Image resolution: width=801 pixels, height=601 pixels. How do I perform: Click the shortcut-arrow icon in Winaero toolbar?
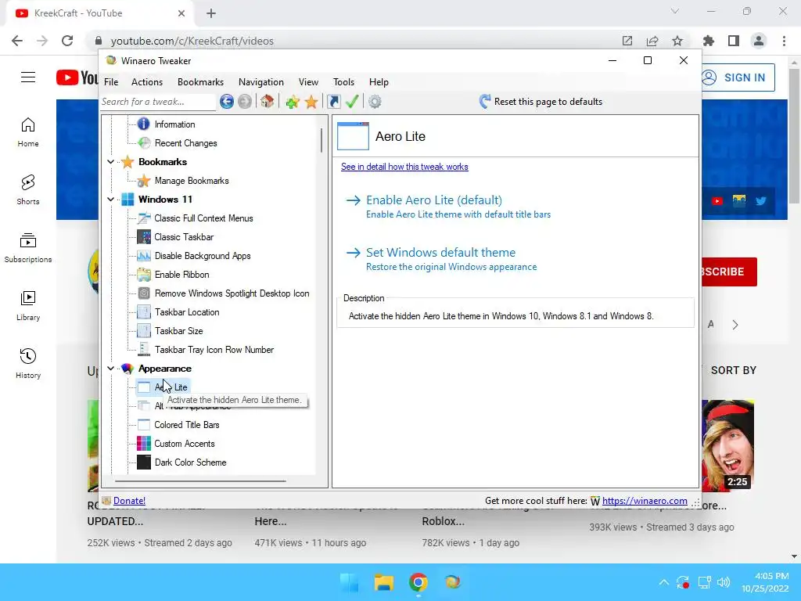[333, 102]
